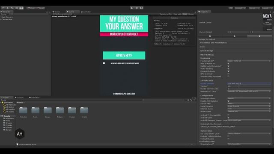274x154 pixels.
Task: Open the Gizmos dropdown in Game view
Action: 191,14
